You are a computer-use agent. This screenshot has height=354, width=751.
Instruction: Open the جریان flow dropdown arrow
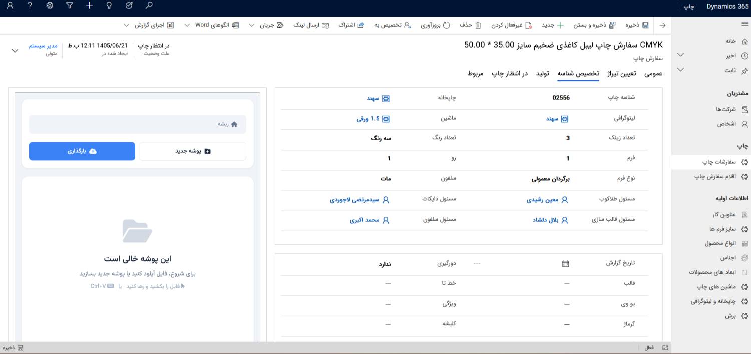[x=251, y=25]
